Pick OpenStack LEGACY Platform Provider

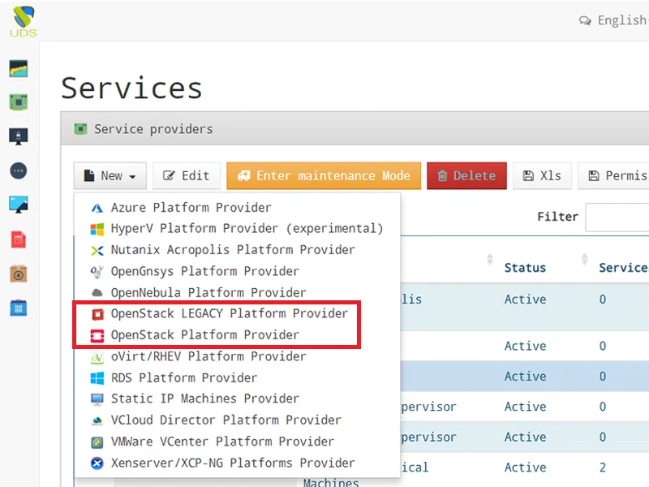coord(237,313)
